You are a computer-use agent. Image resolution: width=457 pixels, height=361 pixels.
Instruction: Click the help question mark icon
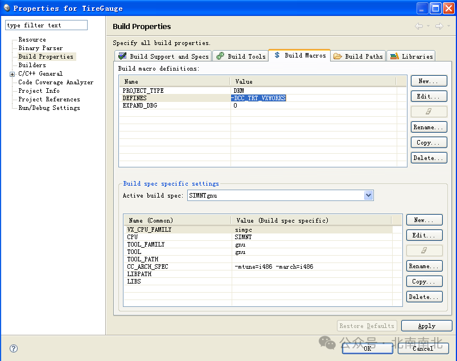tap(14, 348)
